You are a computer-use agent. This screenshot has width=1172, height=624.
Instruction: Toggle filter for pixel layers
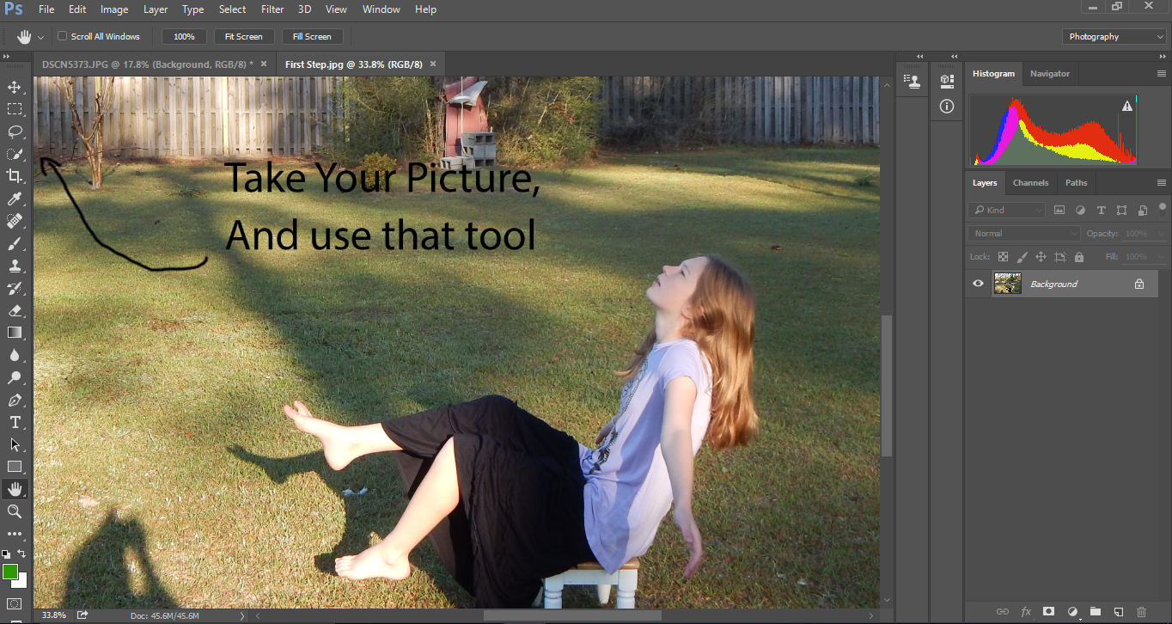click(1059, 210)
